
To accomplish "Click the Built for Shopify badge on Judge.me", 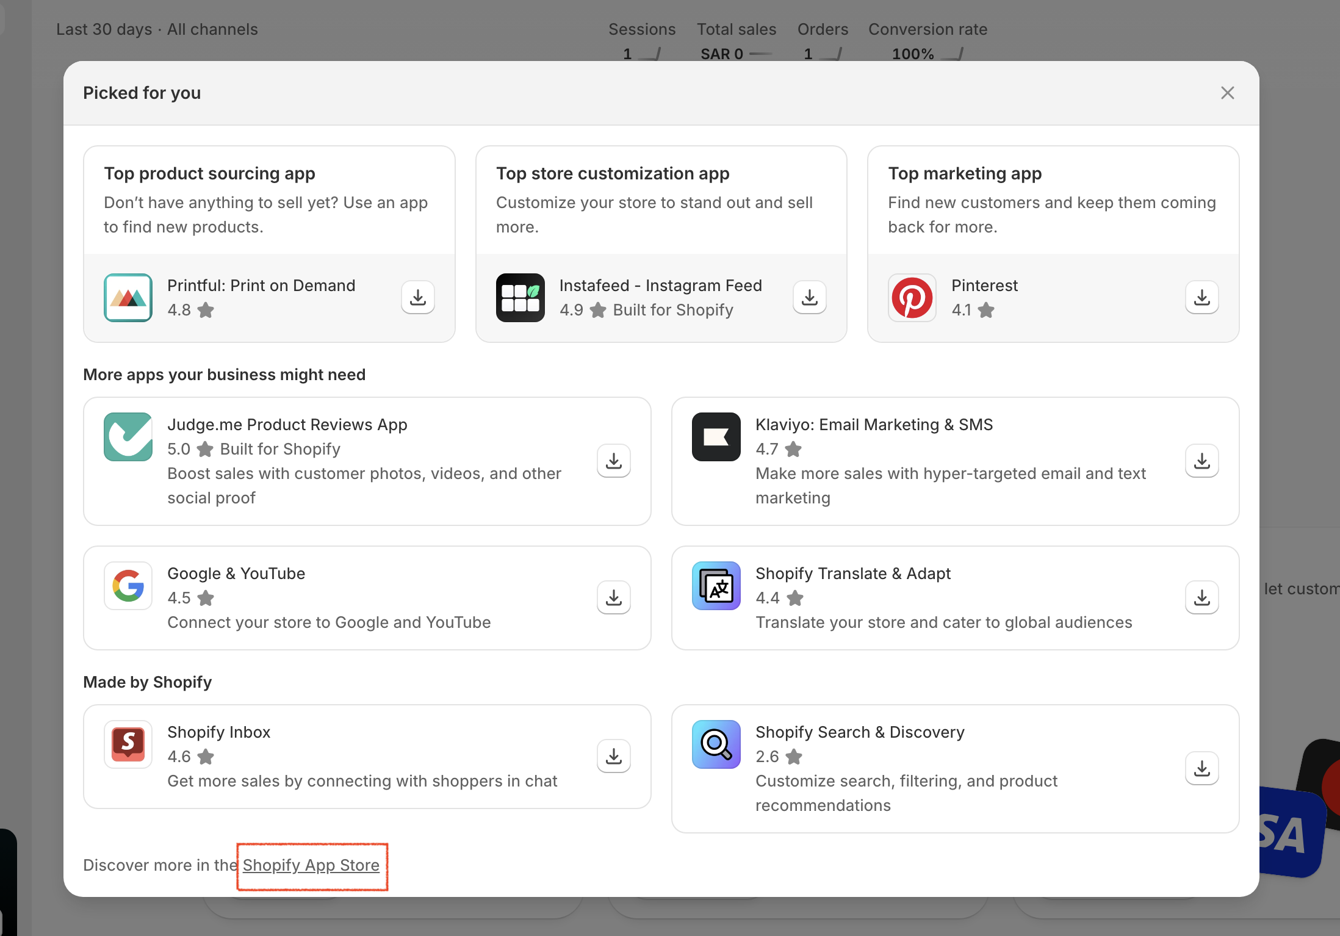I will tap(280, 449).
